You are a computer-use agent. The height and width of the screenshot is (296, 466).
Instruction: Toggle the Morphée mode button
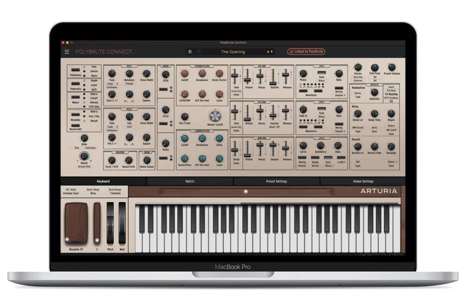(75, 114)
